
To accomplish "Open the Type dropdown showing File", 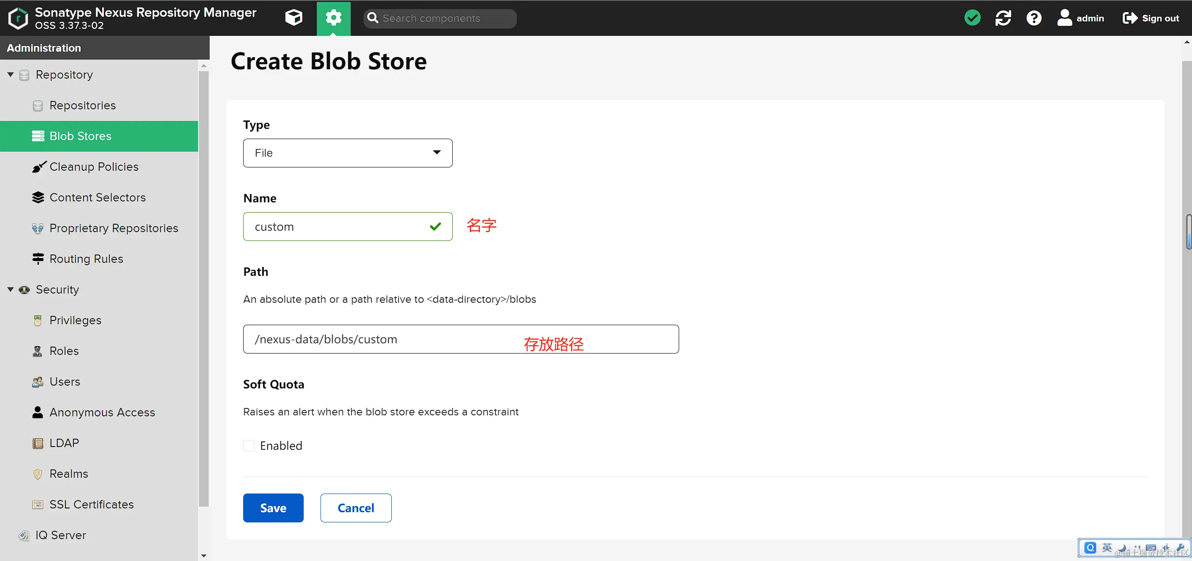I will click(347, 153).
